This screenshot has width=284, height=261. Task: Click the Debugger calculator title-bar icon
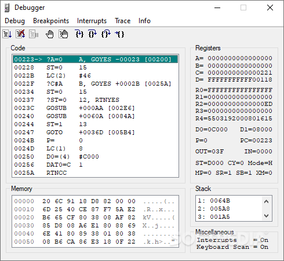(x=7, y=8)
